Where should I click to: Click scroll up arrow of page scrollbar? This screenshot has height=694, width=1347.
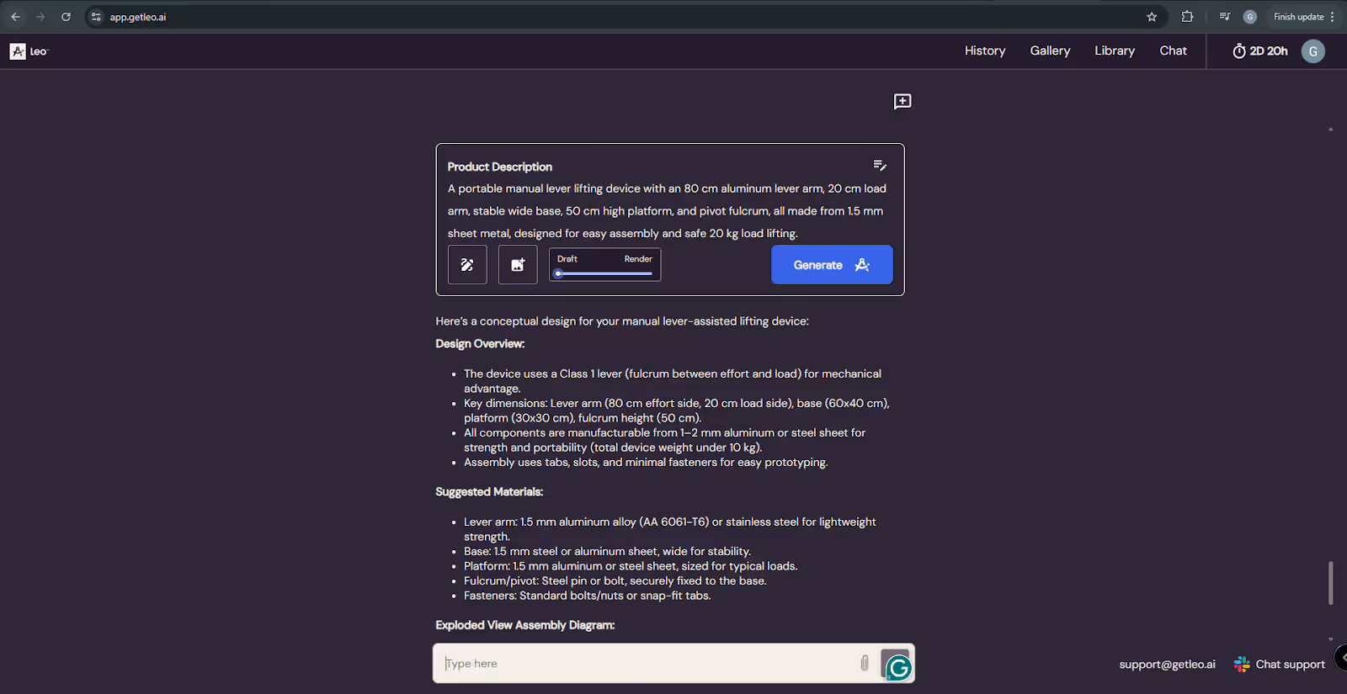point(1330,130)
